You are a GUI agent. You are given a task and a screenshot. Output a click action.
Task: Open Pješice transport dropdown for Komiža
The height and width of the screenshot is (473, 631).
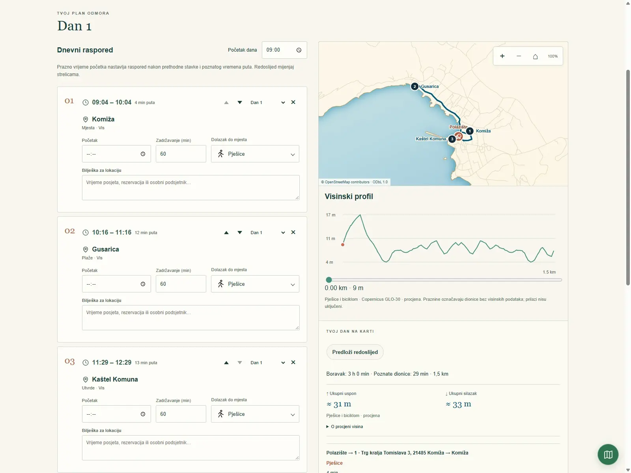point(255,154)
